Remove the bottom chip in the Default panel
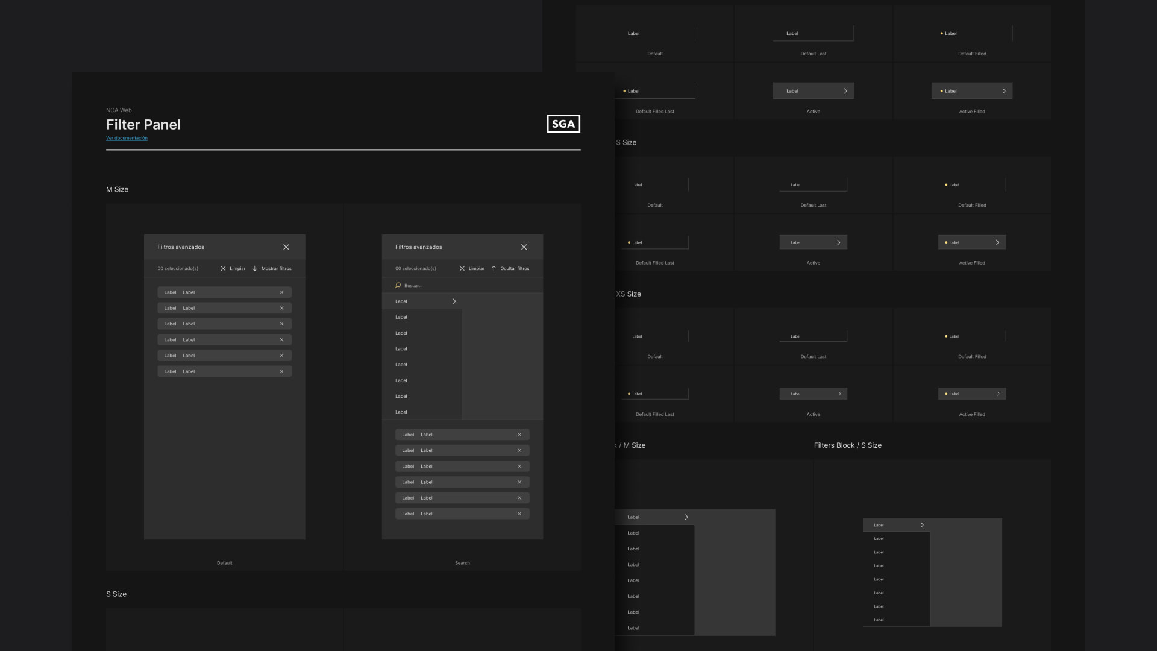 pos(281,371)
